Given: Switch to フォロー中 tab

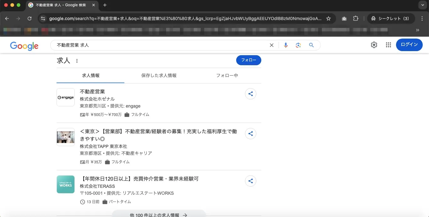Looking at the screenshot, I should click(227, 76).
